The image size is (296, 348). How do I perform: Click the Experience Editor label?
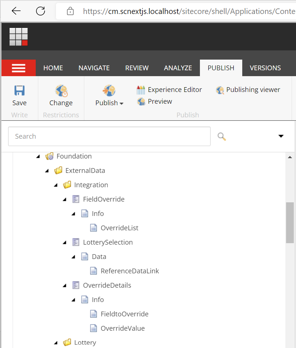pyautogui.click(x=175, y=90)
